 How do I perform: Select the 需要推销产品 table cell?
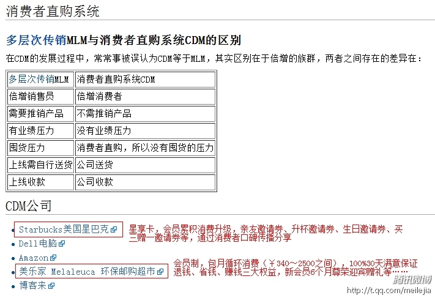point(41,113)
